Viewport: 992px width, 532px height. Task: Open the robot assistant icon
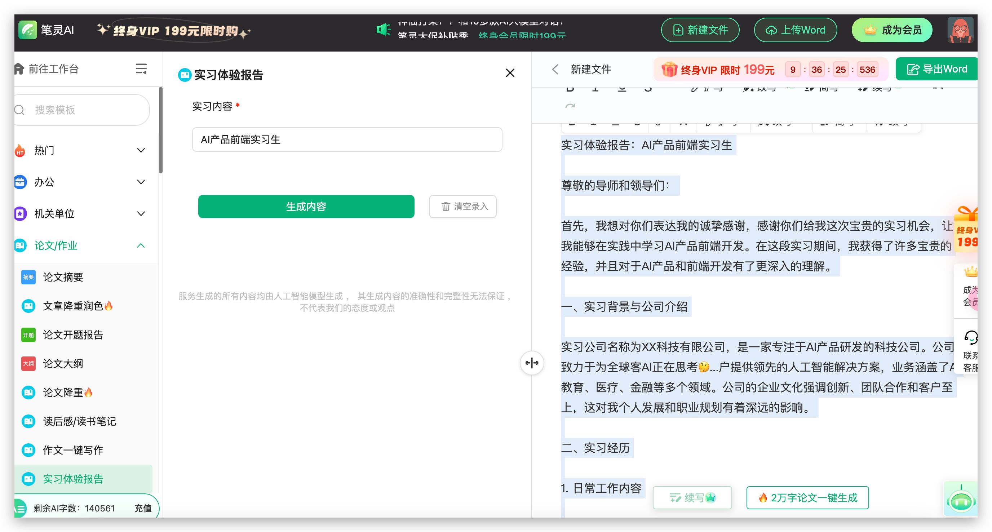tap(961, 500)
